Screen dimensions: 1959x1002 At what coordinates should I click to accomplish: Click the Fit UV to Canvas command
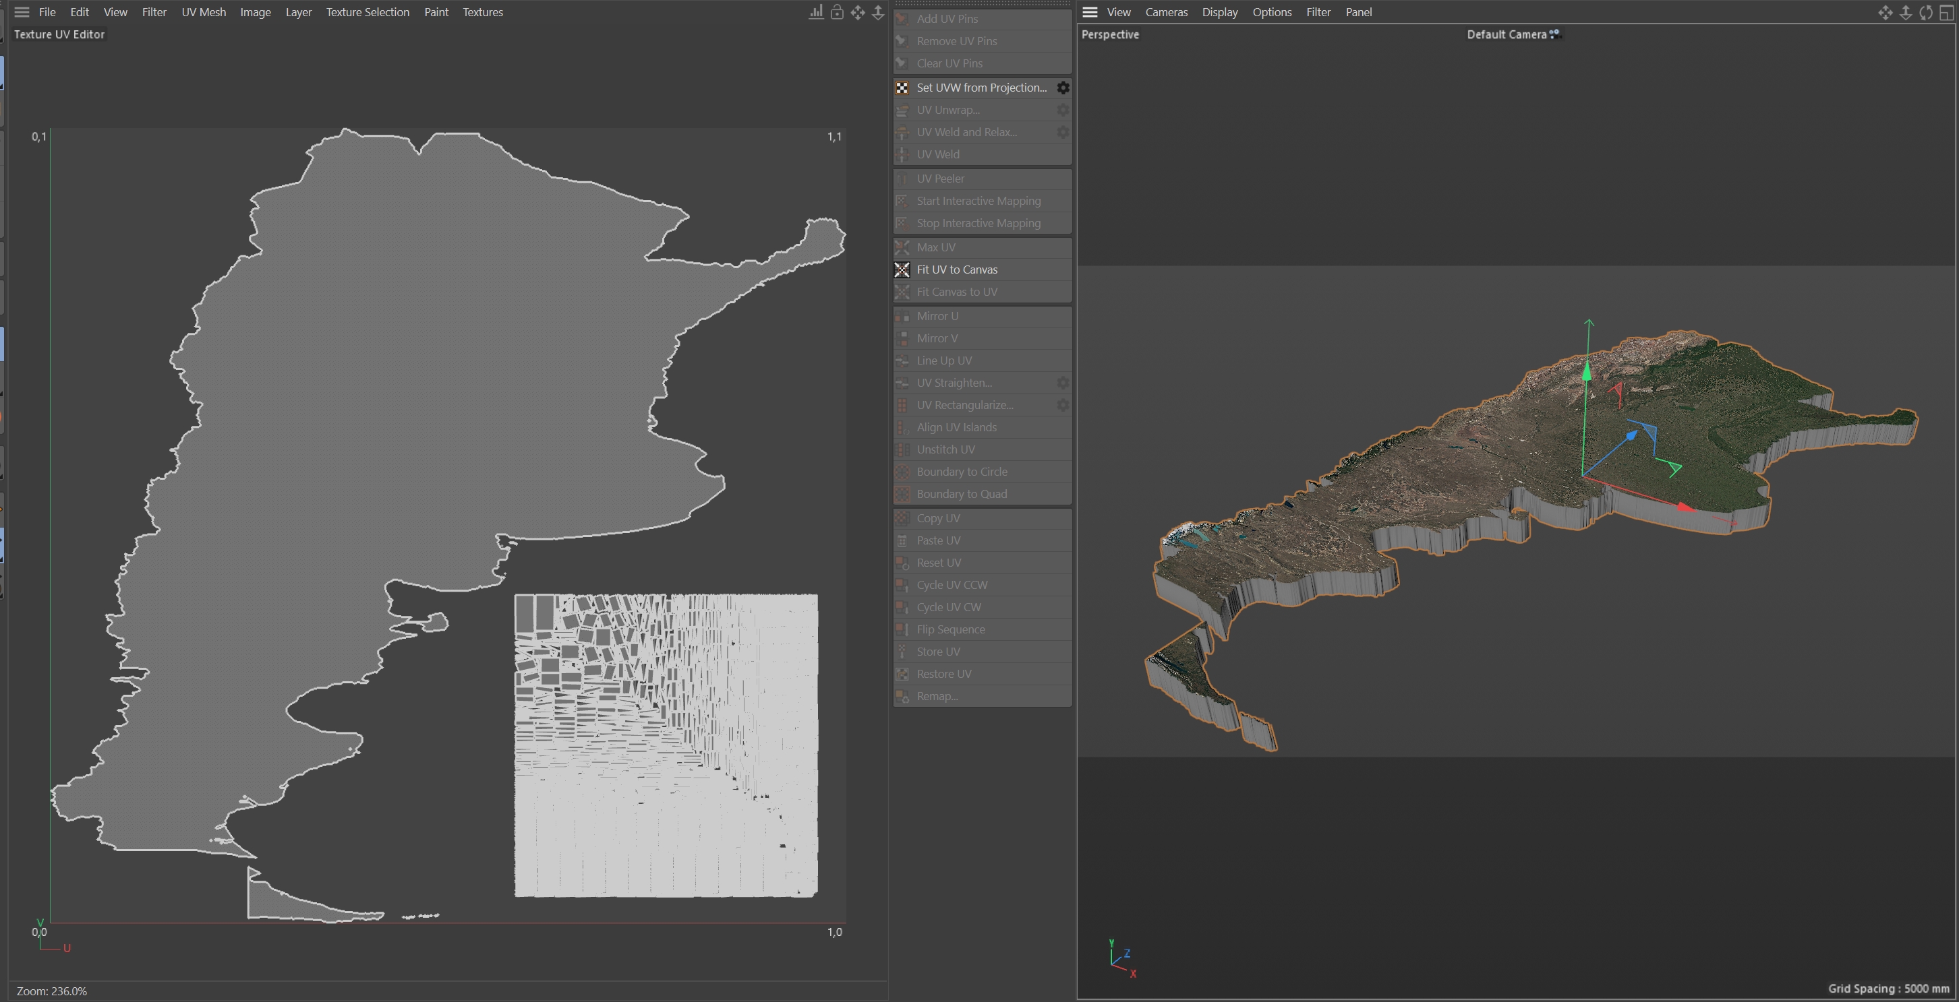[957, 270]
